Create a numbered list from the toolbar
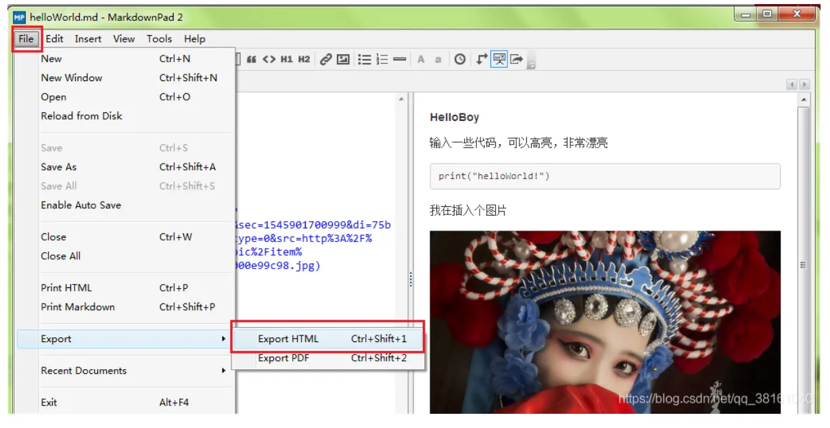 point(382,60)
